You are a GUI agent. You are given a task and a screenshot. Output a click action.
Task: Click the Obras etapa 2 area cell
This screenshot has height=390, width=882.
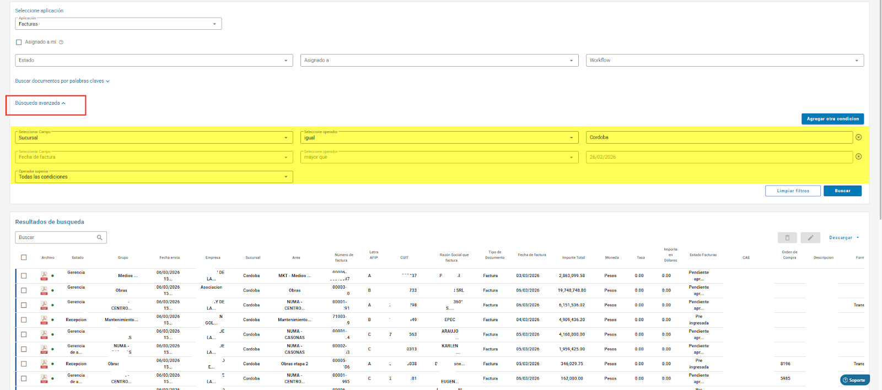click(x=294, y=364)
